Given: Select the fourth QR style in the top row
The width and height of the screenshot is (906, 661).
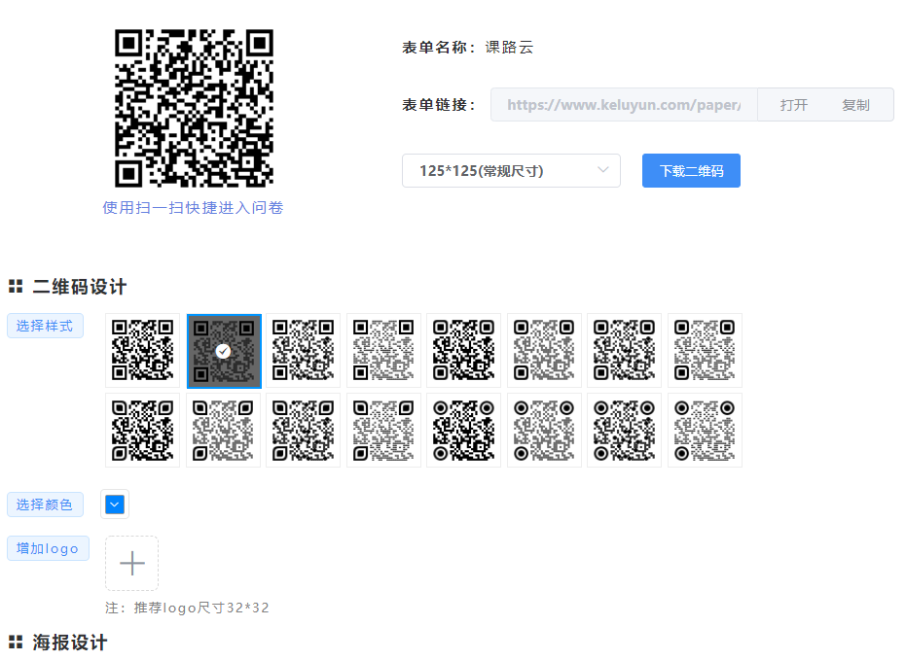Looking at the screenshot, I should coord(383,350).
